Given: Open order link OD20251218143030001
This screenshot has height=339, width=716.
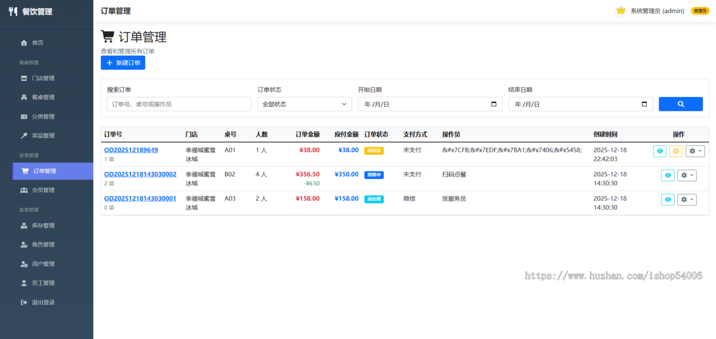Looking at the screenshot, I should (x=140, y=198).
